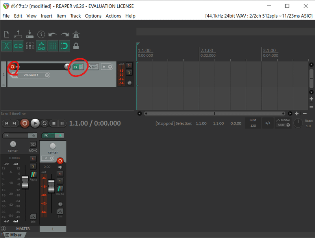
Task: Toggle auto-crossfade toolbar button
Action: pyautogui.click(x=7, y=46)
